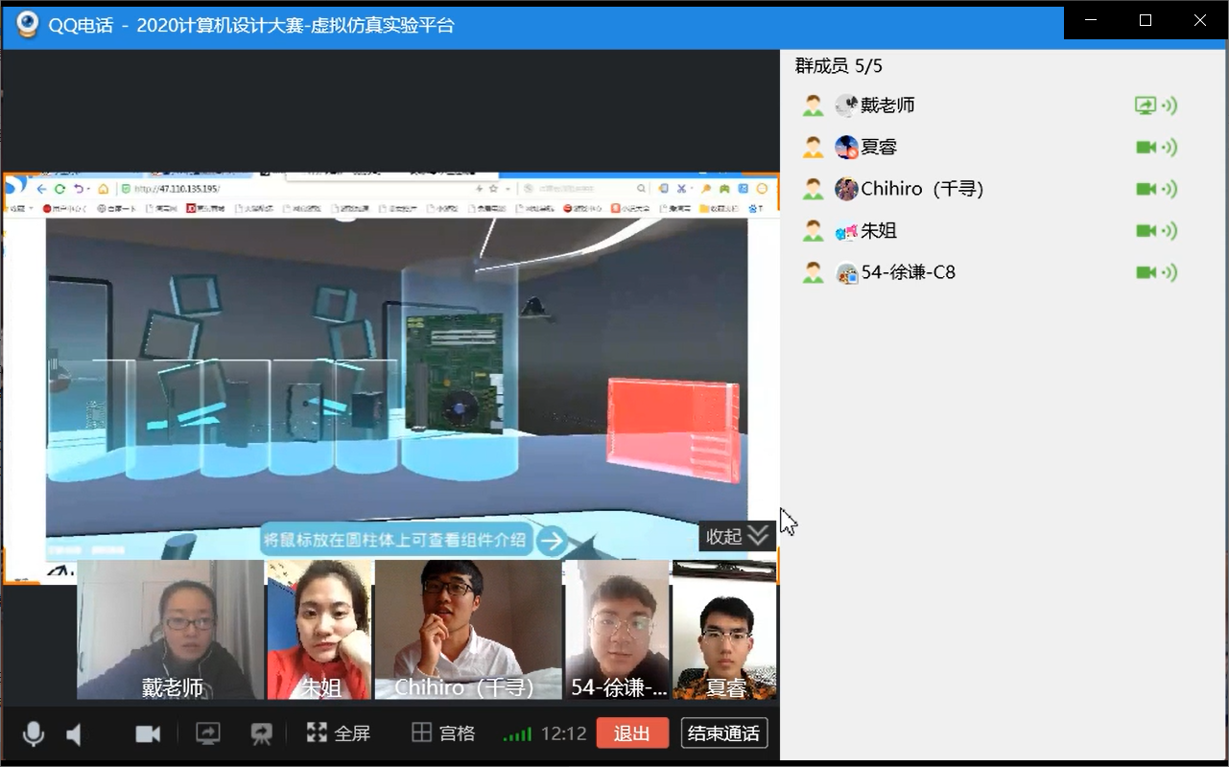Enter full screen with 全屏
The width and height of the screenshot is (1229, 767).
[x=338, y=733]
